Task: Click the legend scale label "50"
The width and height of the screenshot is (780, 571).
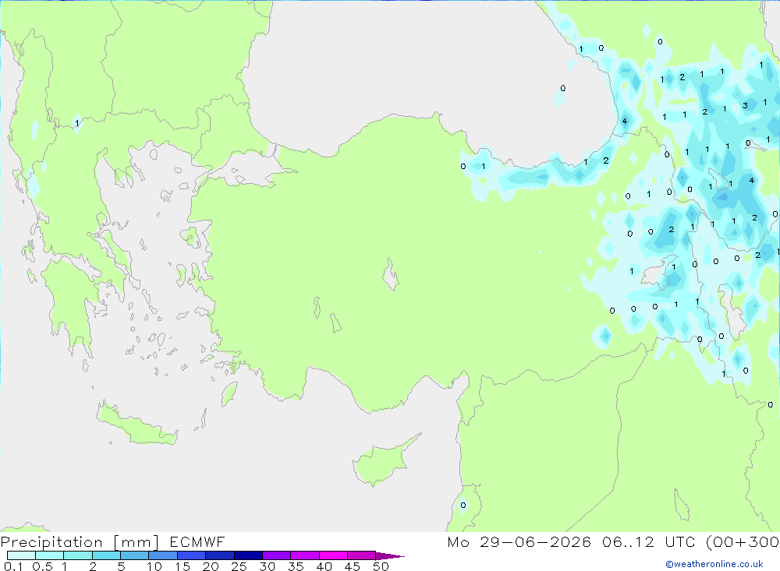Action: tap(381, 566)
